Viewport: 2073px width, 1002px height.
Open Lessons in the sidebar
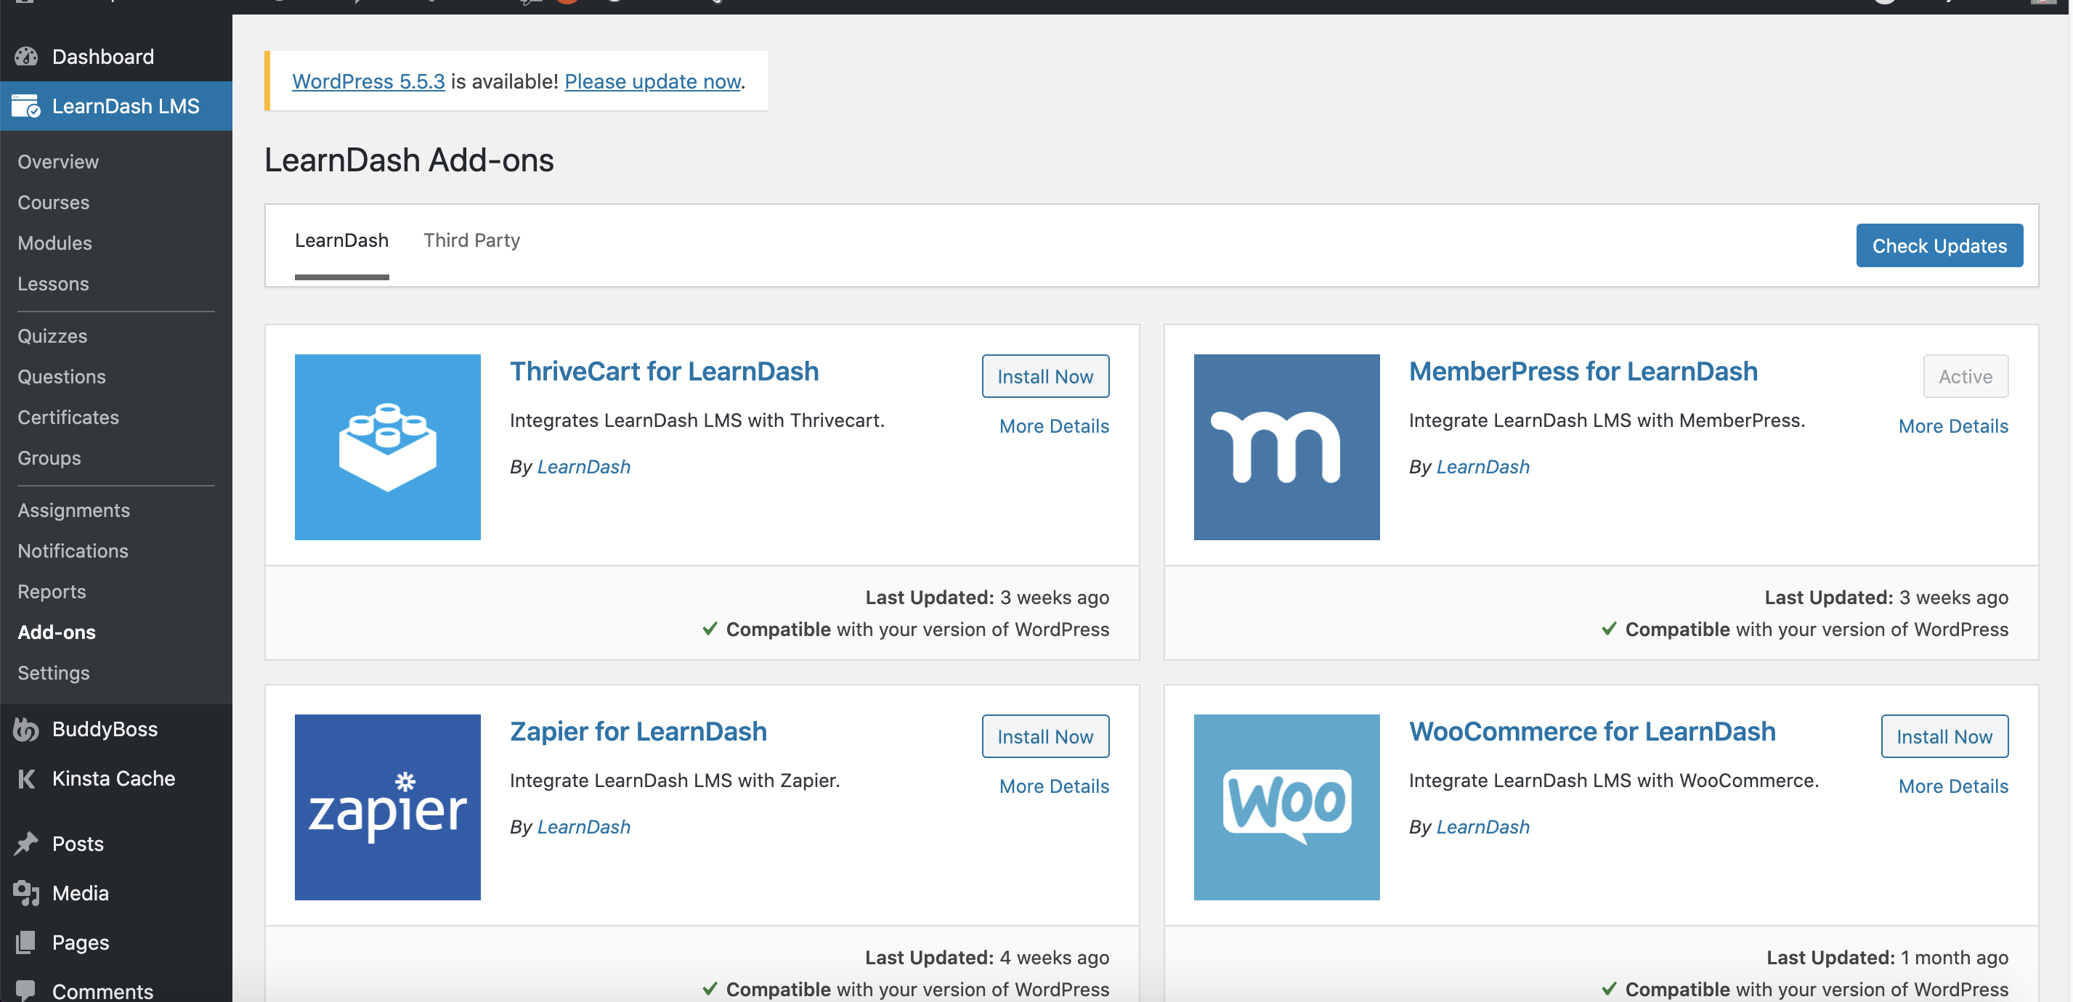tap(53, 284)
